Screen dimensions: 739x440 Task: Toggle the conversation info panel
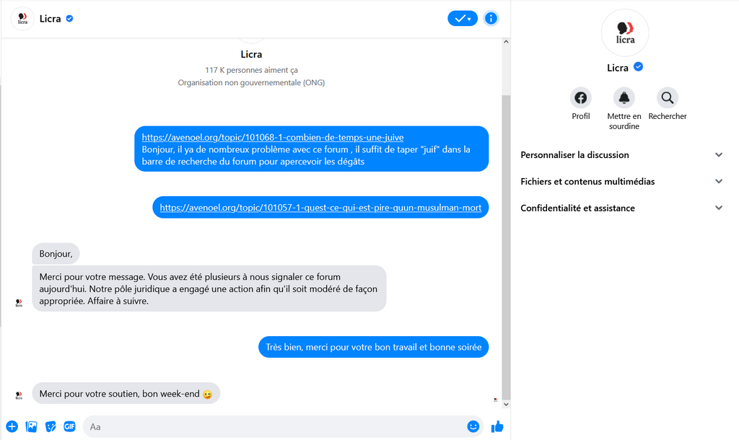491,18
